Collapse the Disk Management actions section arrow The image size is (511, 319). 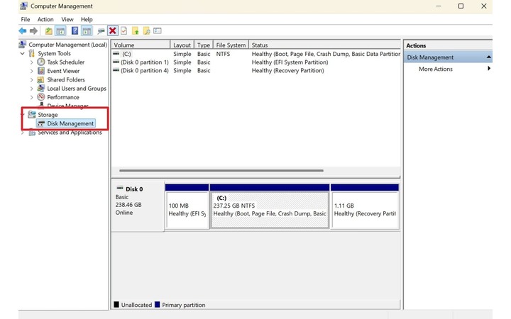tap(488, 57)
